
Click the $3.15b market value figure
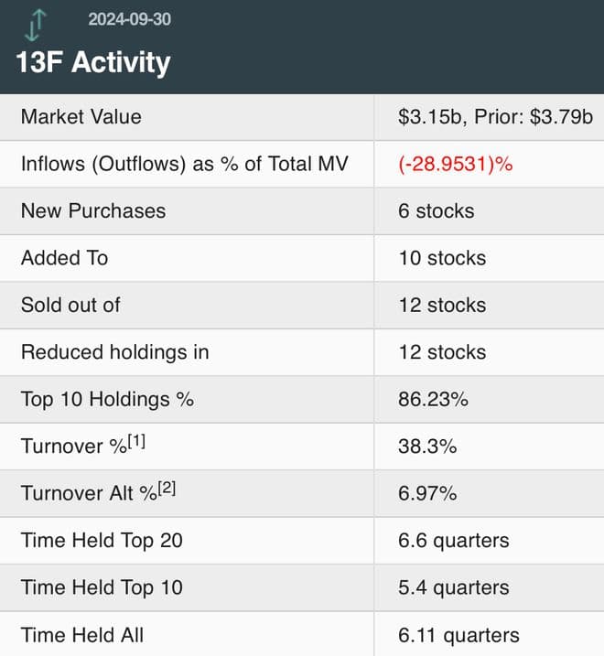pyautogui.click(x=431, y=117)
